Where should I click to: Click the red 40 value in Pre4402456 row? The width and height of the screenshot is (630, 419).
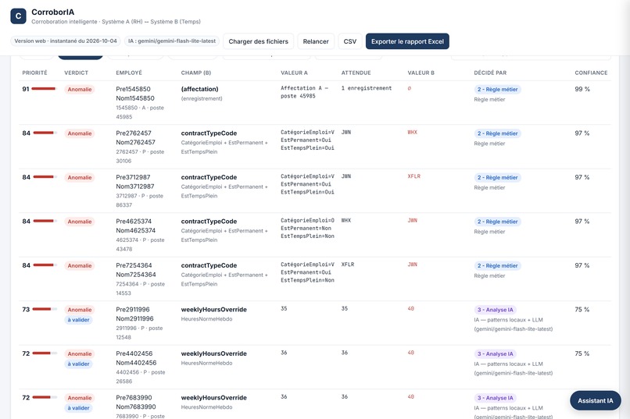[x=410, y=353]
